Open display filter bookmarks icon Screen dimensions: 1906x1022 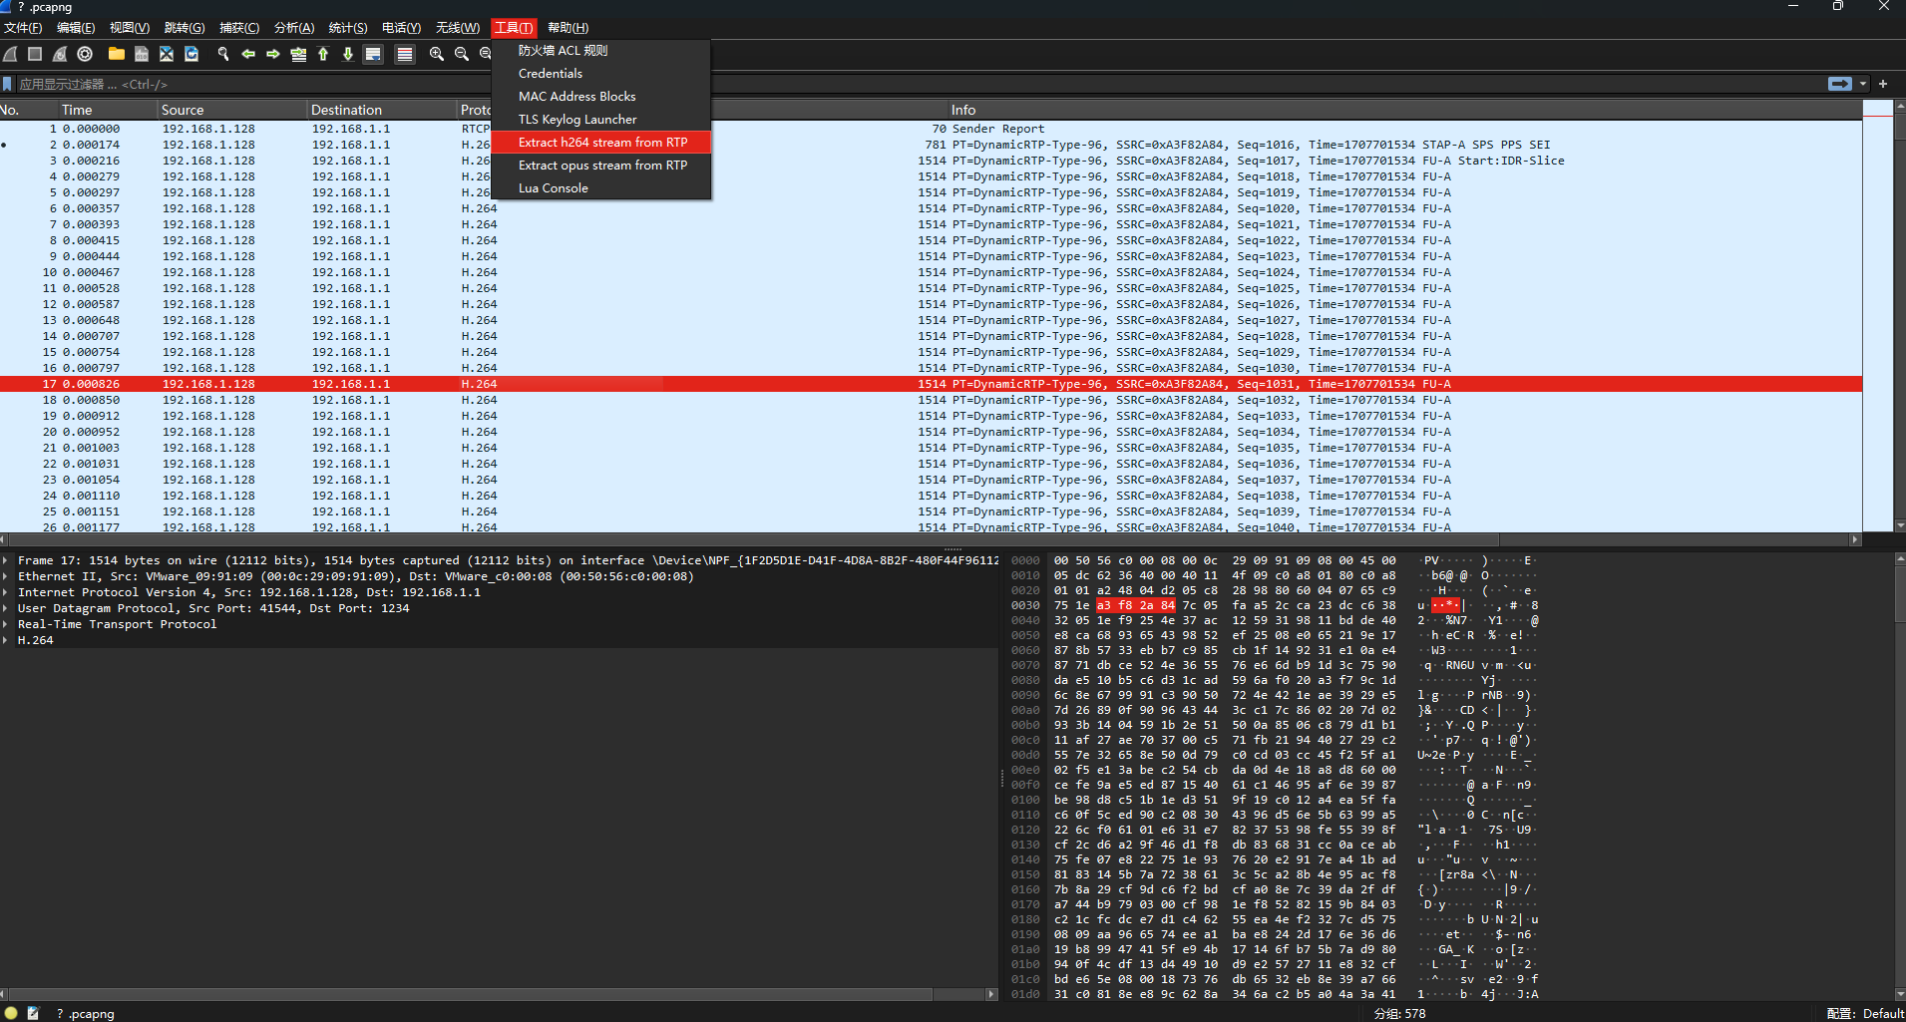pos(8,85)
